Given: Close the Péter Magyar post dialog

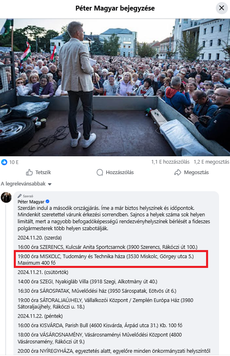Looking at the screenshot, I should pos(221,8).
